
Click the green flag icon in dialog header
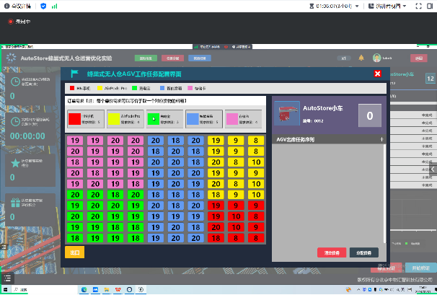[x=74, y=74]
